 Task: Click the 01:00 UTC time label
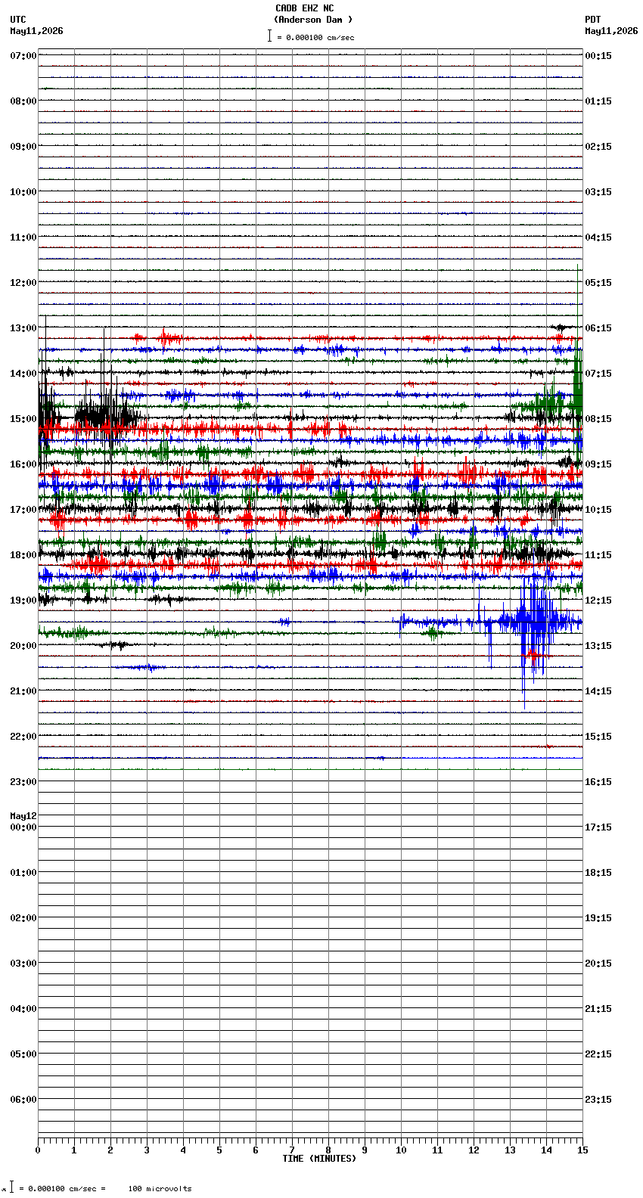click(x=23, y=873)
